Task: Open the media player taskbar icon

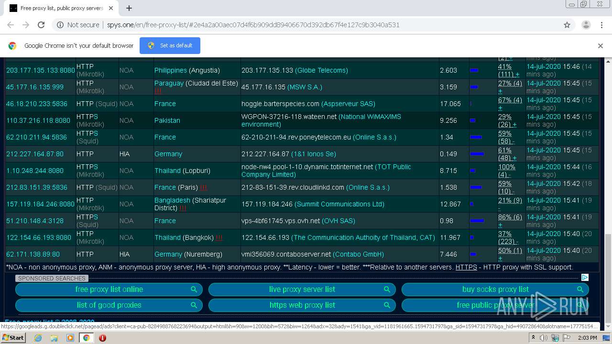Action: (70, 338)
